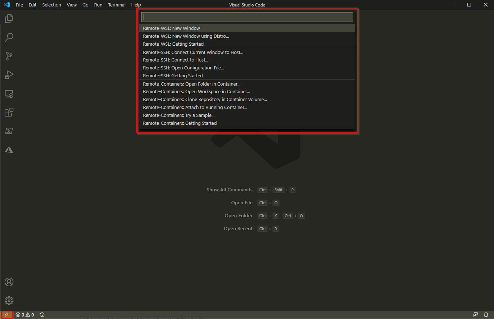
Task: Choose Remote-SSH: Open Configuration File...
Action: tap(247, 68)
